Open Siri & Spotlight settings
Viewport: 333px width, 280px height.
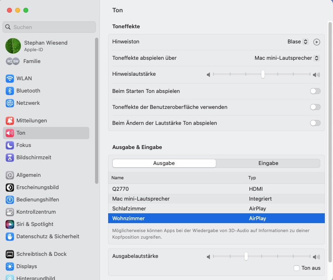click(34, 224)
